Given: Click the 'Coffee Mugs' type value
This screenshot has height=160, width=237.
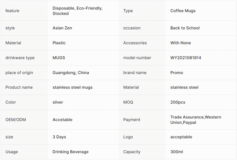Looking at the screenshot, I should coord(183,11).
